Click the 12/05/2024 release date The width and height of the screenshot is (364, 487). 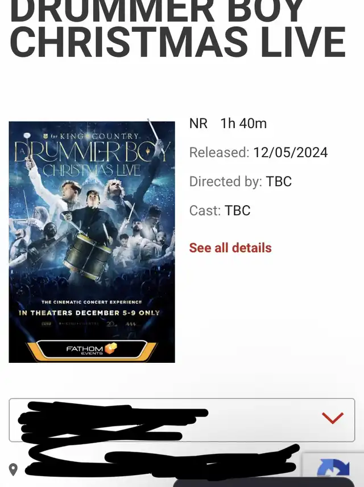(x=290, y=153)
